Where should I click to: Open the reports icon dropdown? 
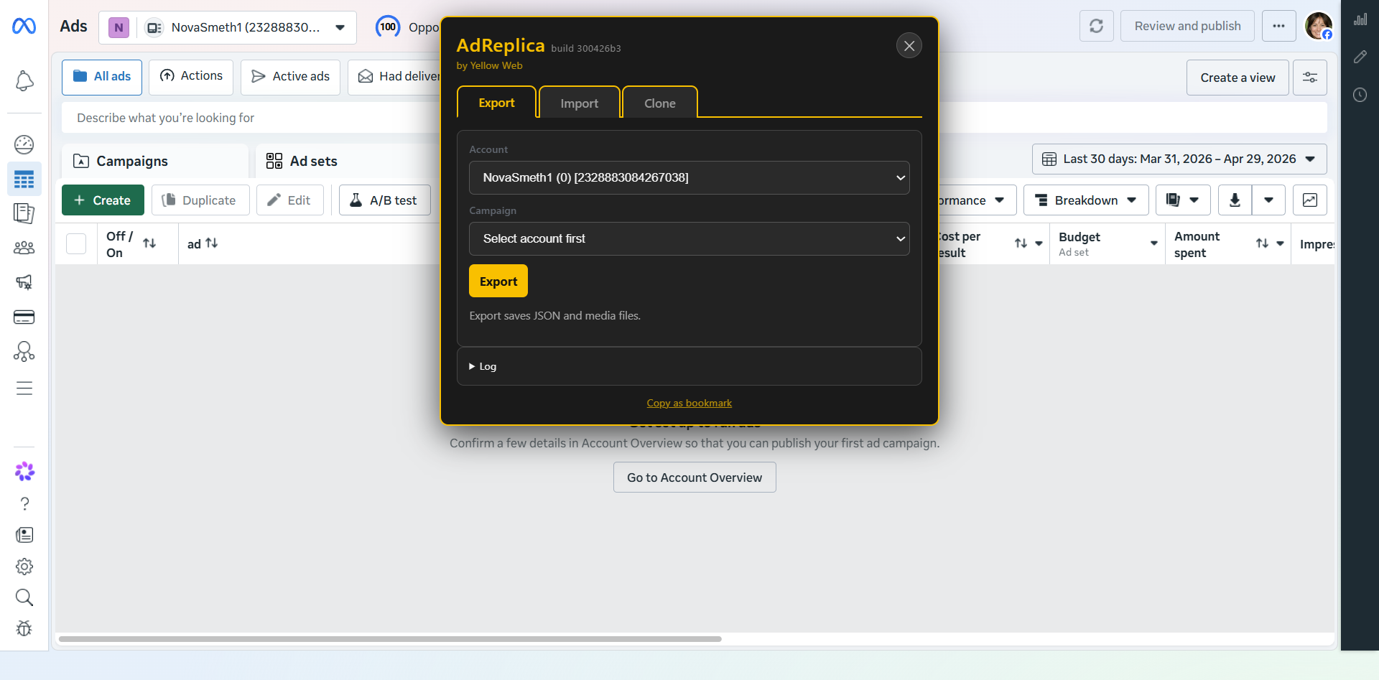[x=1183, y=200]
